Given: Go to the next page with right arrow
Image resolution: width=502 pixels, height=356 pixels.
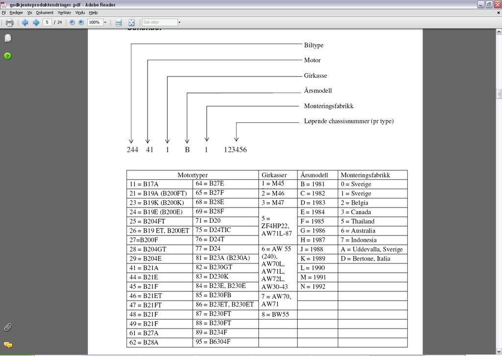Looking at the screenshot, I should (x=36, y=23).
